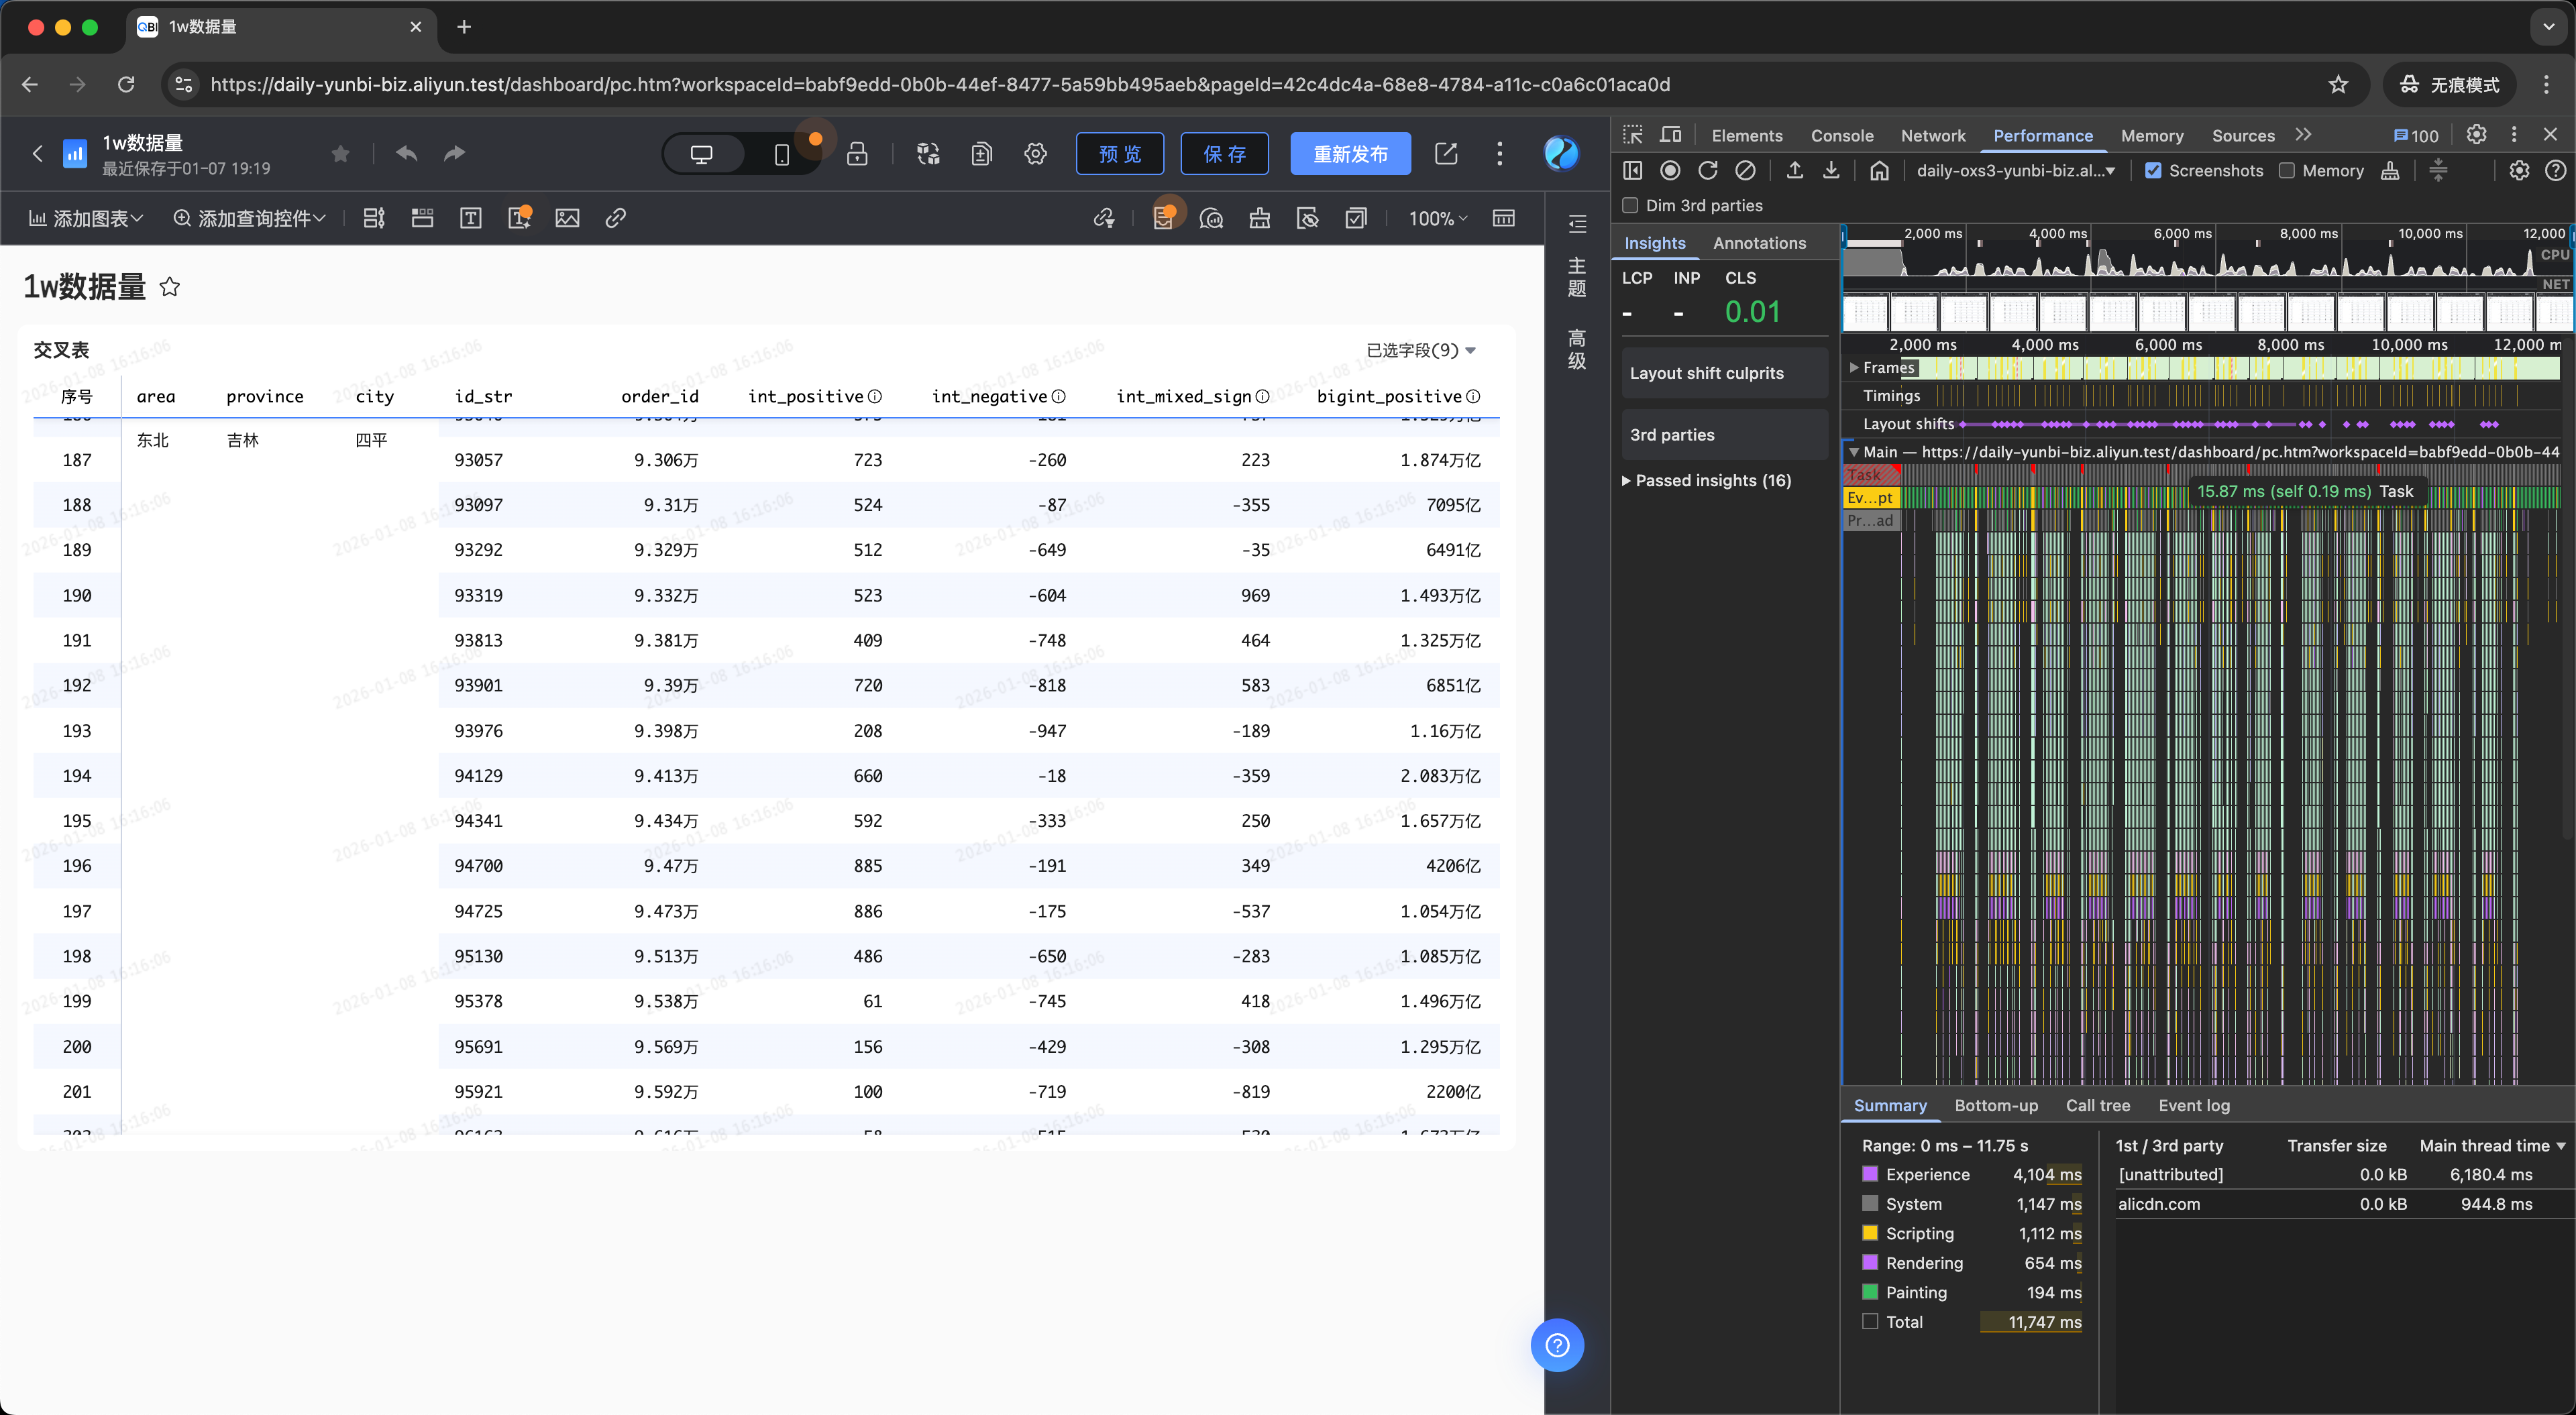Switch to the Network tab
The width and height of the screenshot is (2576, 1415).
pyautogui.click(x=1933, y=136)
